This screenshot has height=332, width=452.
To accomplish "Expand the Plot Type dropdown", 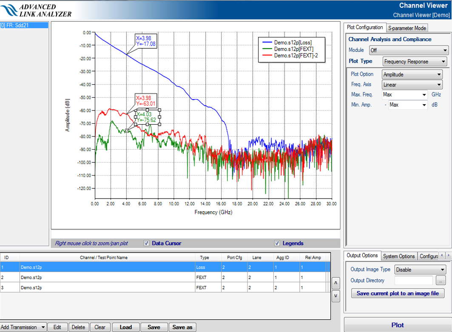I will point(415,62).
